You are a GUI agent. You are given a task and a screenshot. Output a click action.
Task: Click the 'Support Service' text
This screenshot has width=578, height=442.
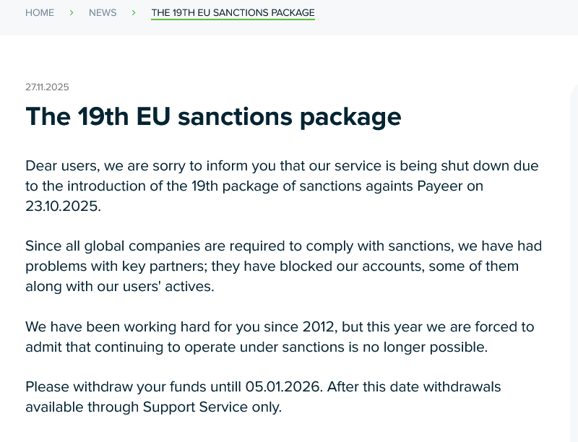pos(196,407)
